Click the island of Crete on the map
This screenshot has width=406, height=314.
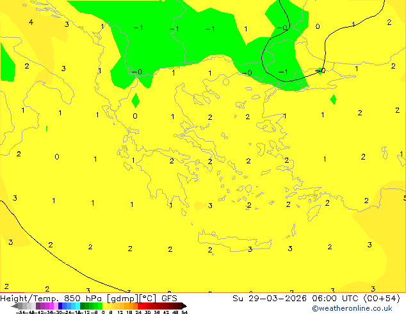tap(234, 241)
